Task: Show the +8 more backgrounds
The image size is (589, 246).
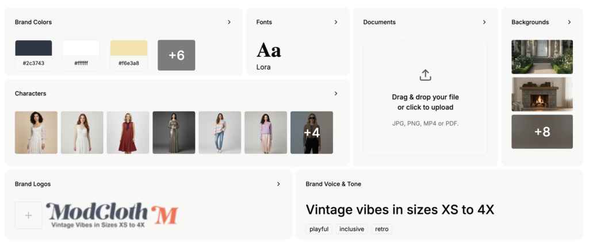Action: click(x=542, y=132)
